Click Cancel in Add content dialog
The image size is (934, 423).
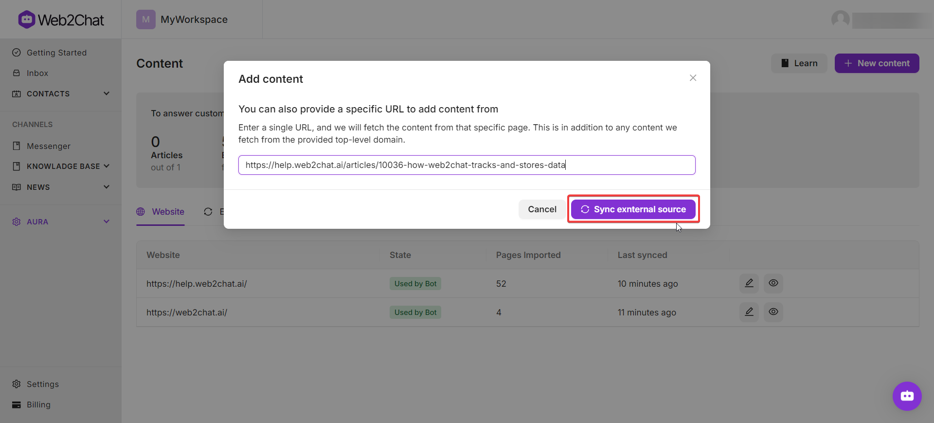pos(542,209)
